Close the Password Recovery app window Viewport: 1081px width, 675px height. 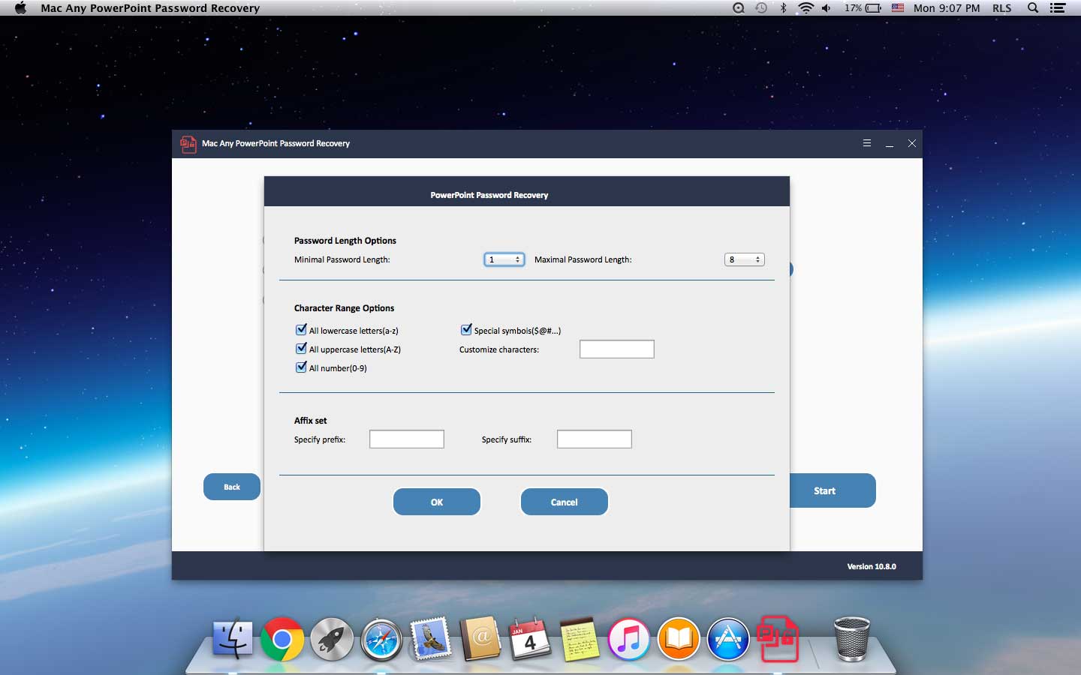point(912,143)
